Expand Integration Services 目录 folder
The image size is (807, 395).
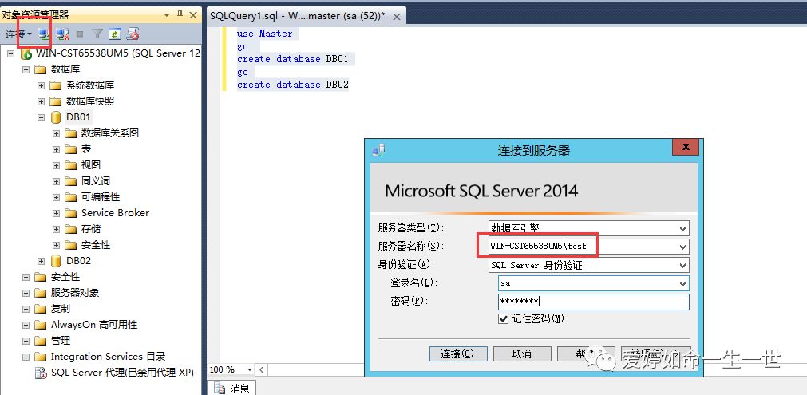(x=26, y=357)
